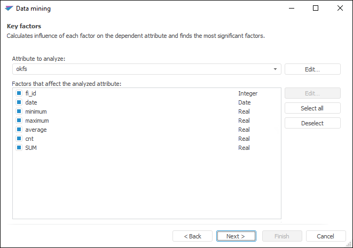Uncheck the fi_id factor checkbox
353x248 pixels.
(19, 93)
